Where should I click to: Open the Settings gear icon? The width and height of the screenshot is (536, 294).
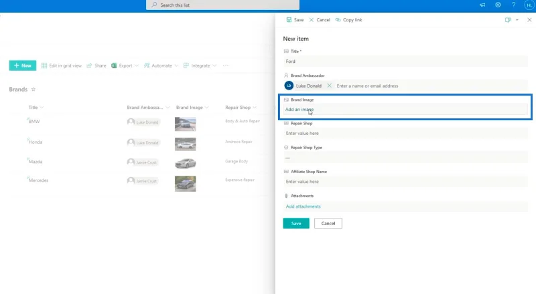[498, 5]
